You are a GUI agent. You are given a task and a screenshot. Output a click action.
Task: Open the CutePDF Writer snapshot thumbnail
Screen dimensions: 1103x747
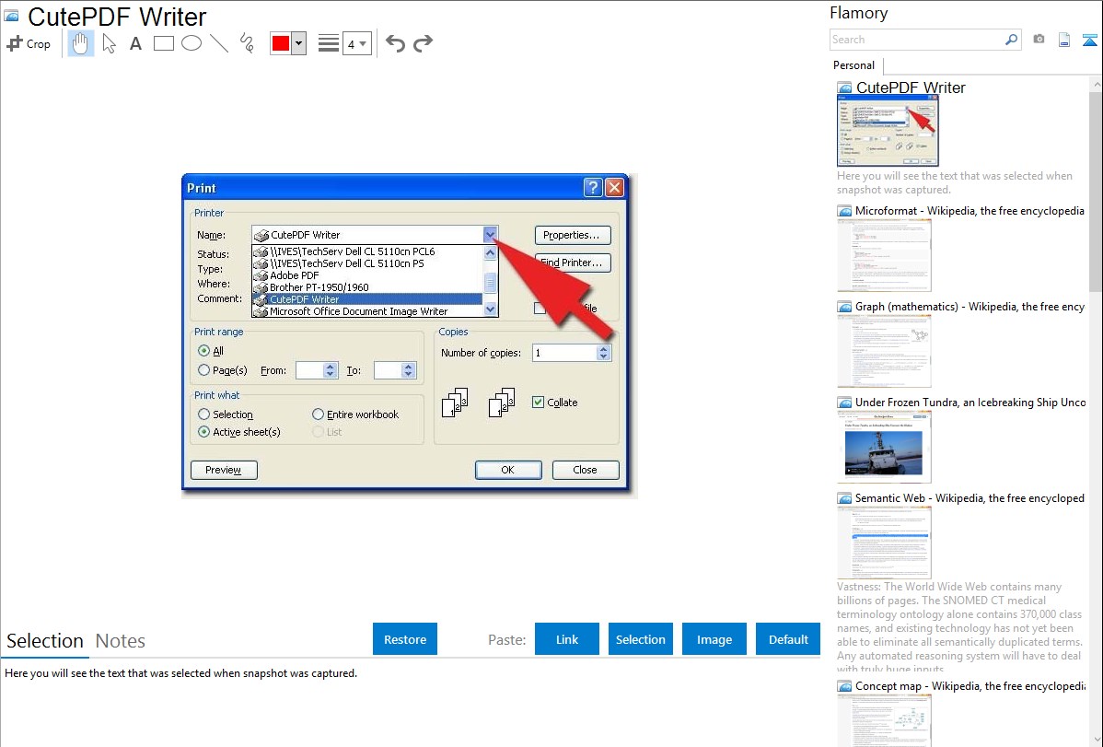[888, 130]
